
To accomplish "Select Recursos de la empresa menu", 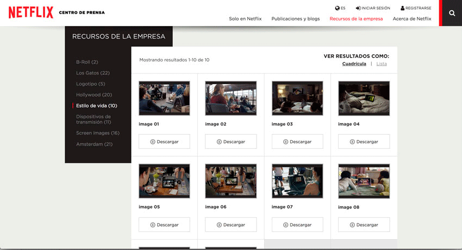I will coord(356,18).
